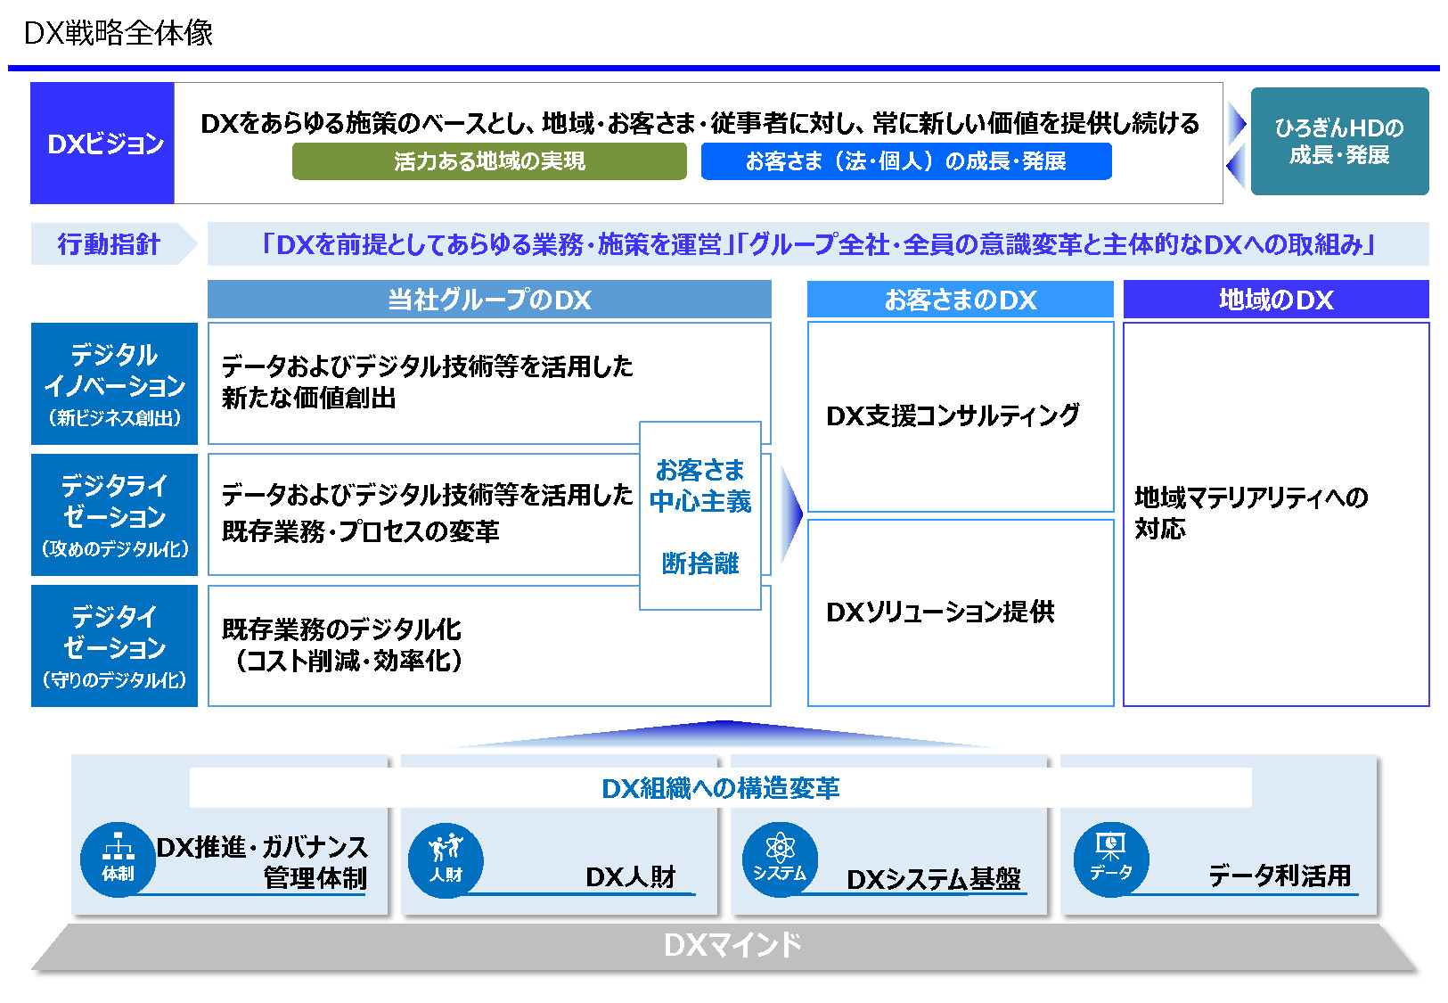Image resolution: width=1448 pixels, height=1003 pixels.
Task: Click the 人財 people icon
Action: [446, 859]
